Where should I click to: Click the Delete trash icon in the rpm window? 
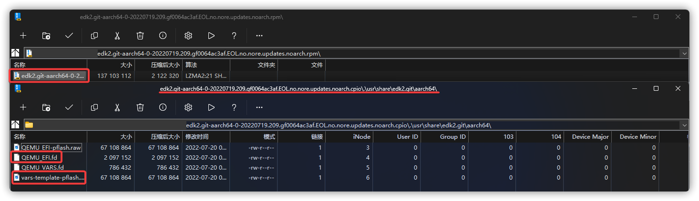click(x=140, y=36)
